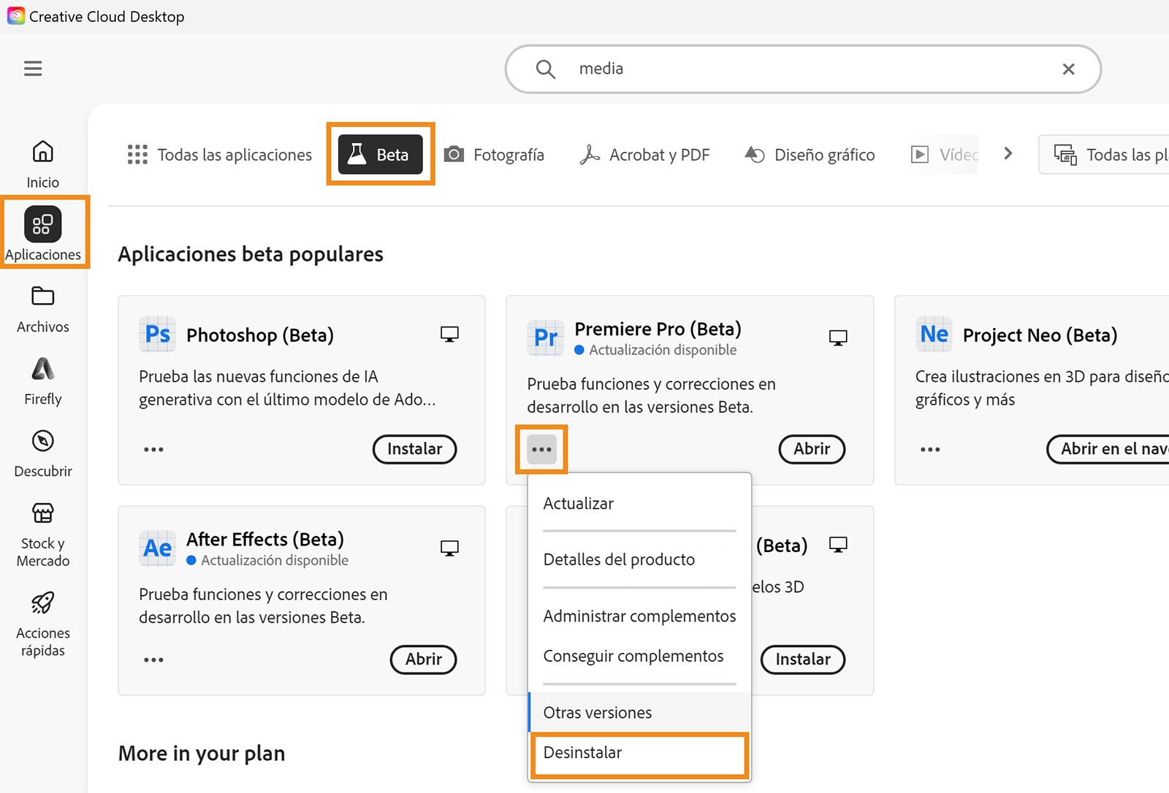Click the Project Neo (Beta) title
The image size is (1169, 793).
[x=1040, y=335]
